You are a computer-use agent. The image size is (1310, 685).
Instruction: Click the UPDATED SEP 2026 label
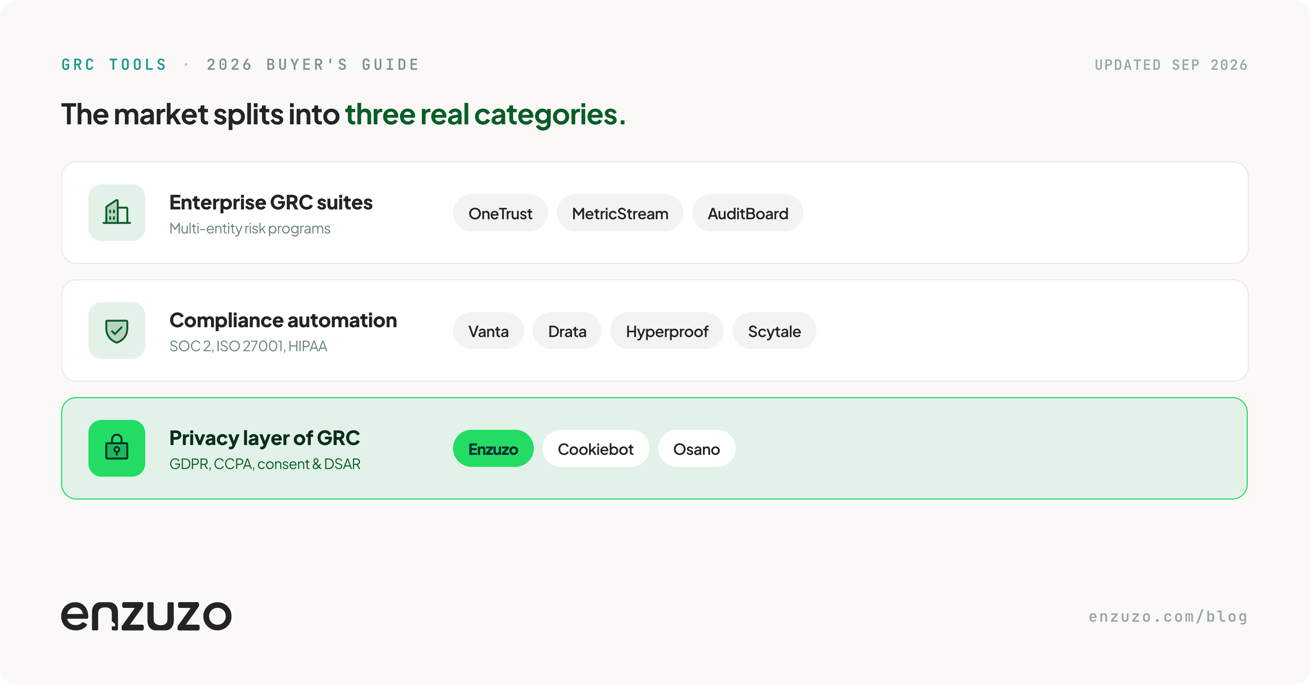(1171, 64)
